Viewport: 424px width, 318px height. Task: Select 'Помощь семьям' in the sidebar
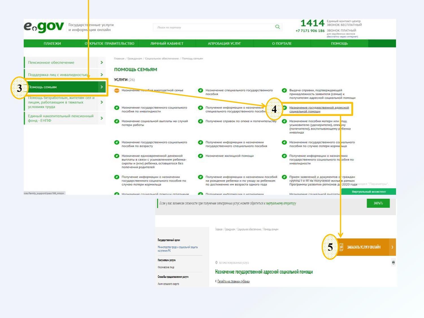62,87
